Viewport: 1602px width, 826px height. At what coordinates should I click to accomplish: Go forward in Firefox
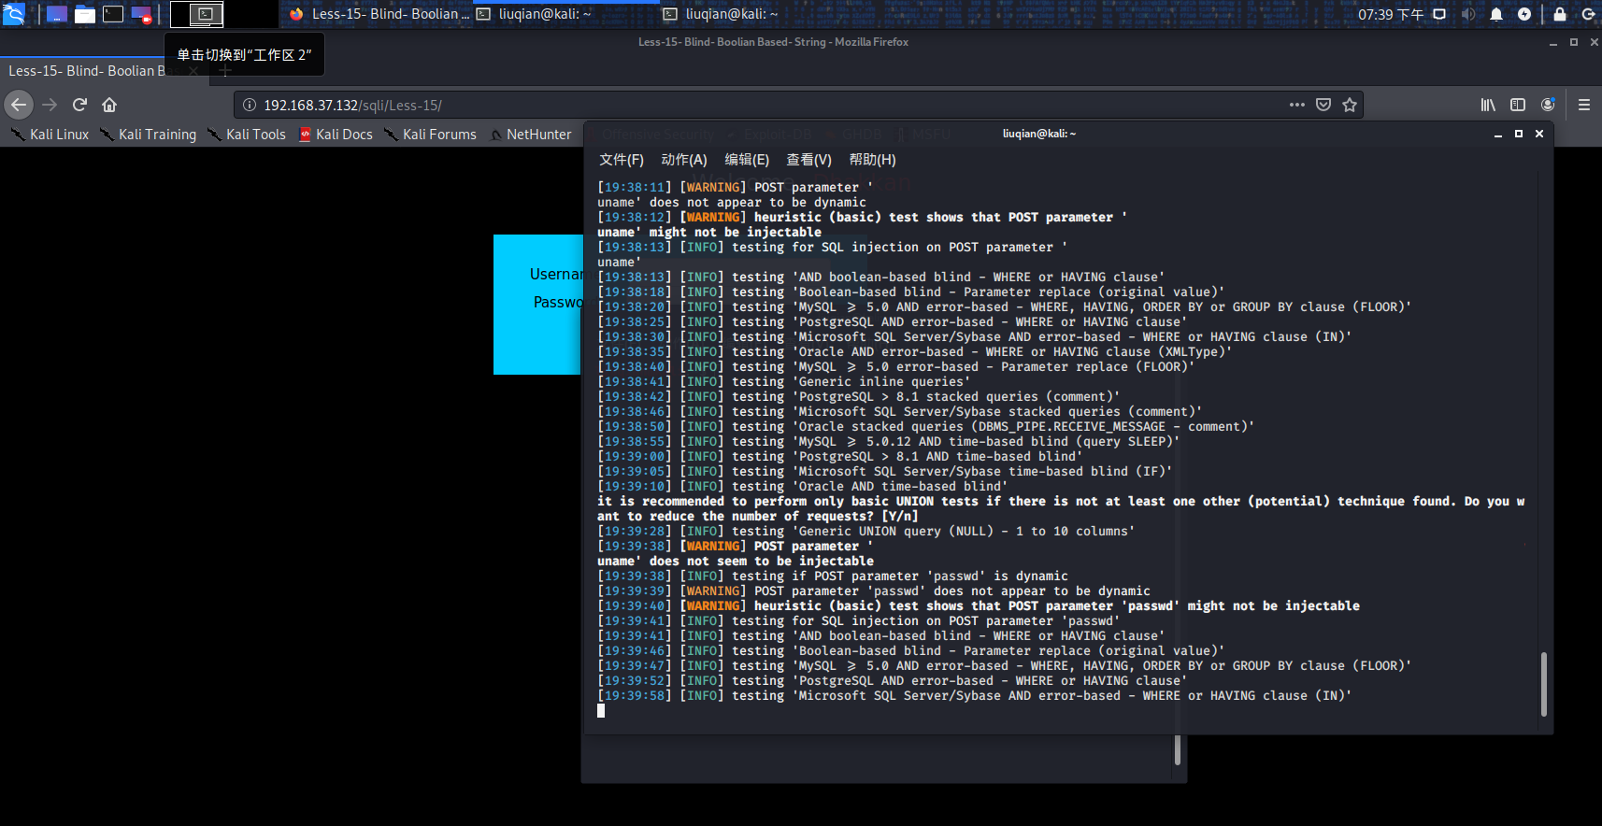[50, 105]
